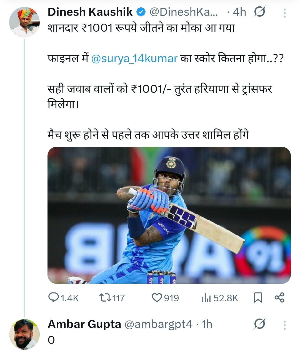Open Grok icon on Ambar Gupta's reply
Screen dimensions: 300x355
pos(259,324)
